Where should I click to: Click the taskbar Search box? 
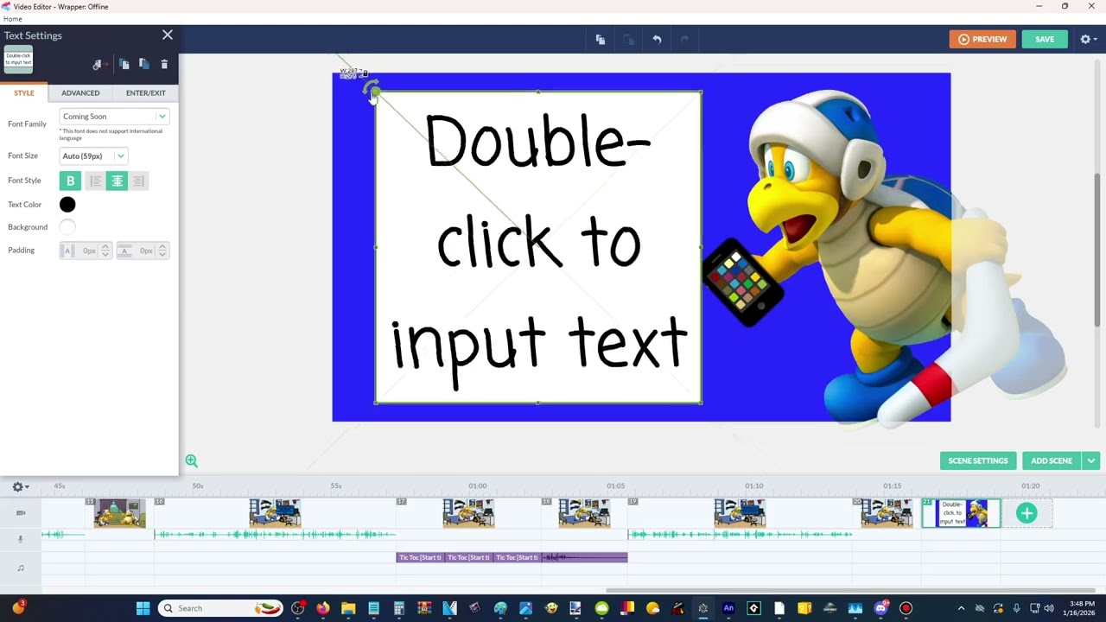(221, 608)
